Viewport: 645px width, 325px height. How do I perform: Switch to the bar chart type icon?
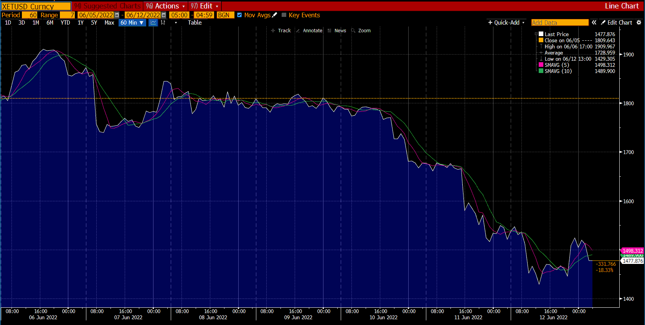coord(163,23)
